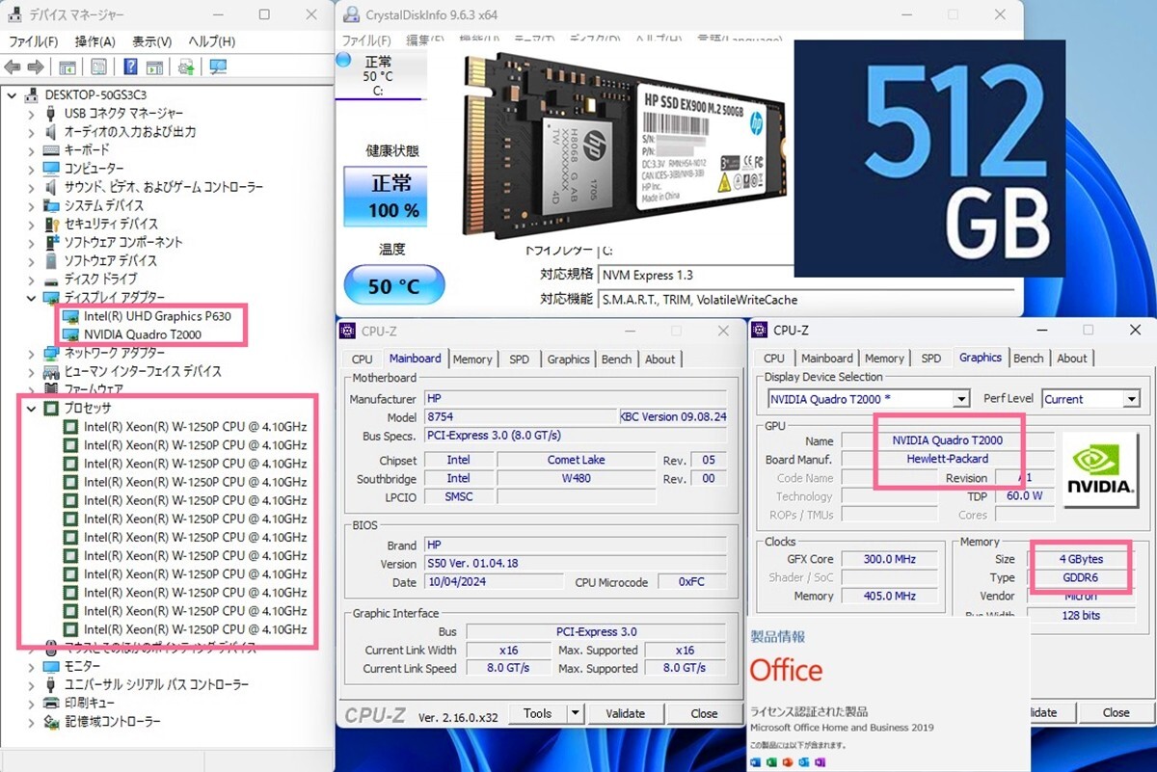Click the scan for hardware changes monitor icon

(x=219, y=67)
